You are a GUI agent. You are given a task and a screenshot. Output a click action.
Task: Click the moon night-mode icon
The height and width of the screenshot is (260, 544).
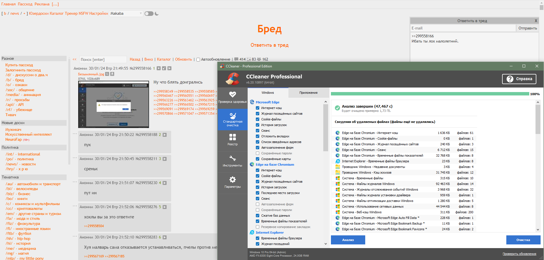click(157, 13)
